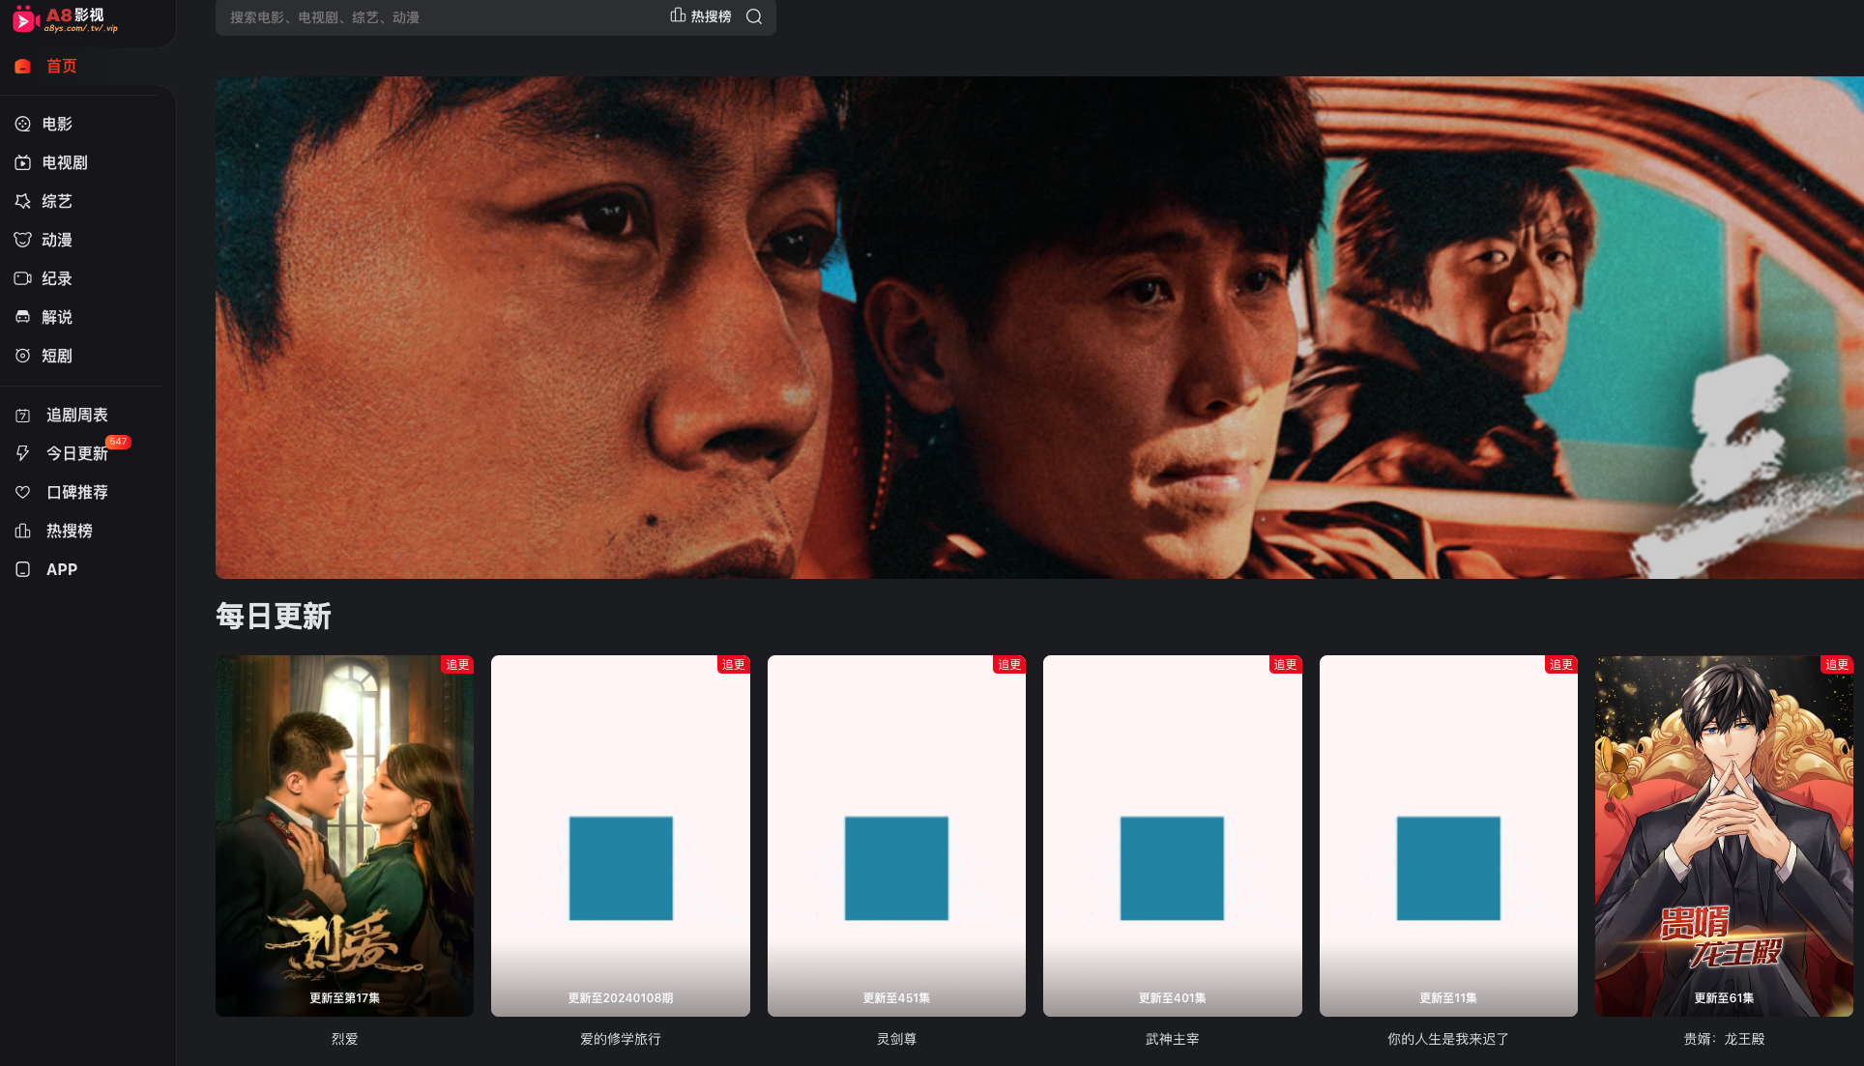Click the 追更 tag on 贵婿：龙王殿
The width and height of the screenshot is (1864, 1066).
pos(1837,664)
